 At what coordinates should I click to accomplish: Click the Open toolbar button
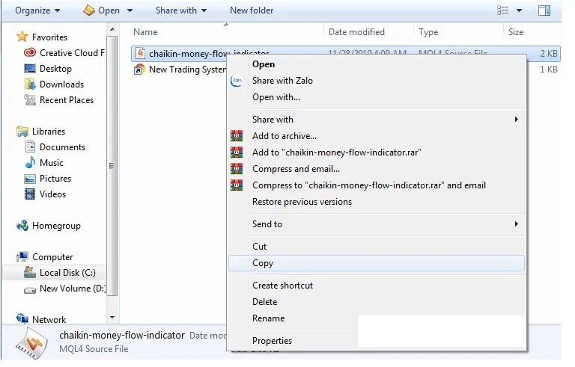[x=102, y=10]
